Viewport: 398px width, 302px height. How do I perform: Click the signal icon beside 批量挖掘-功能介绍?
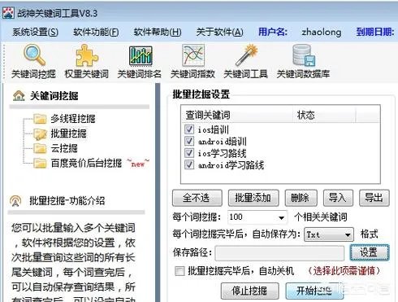pyautogui.click(x=15, y=201)
